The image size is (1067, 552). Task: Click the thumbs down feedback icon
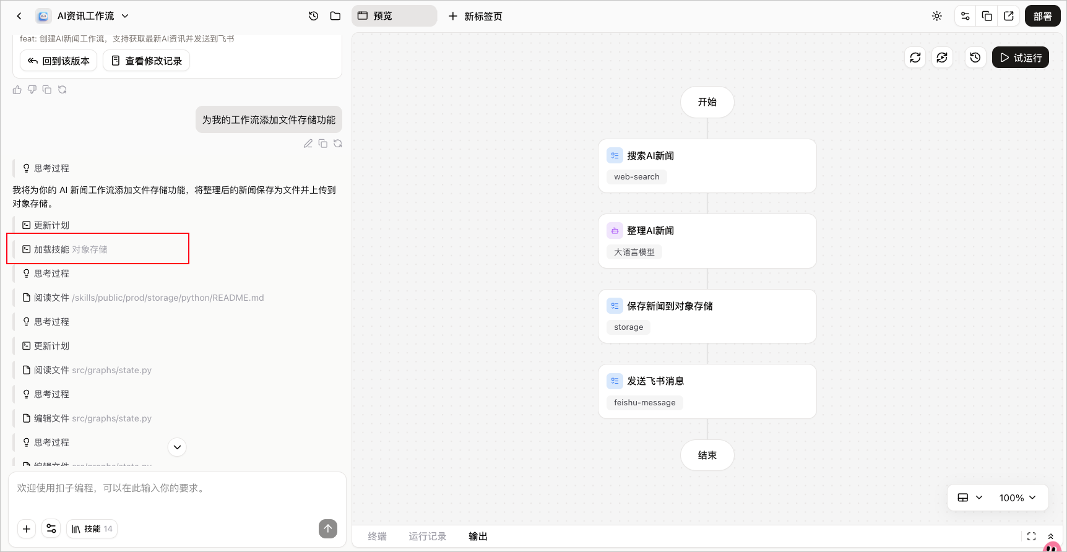click(32, 90)
